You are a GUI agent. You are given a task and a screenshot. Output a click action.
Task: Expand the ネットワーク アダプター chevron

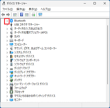tap(7, 76)
